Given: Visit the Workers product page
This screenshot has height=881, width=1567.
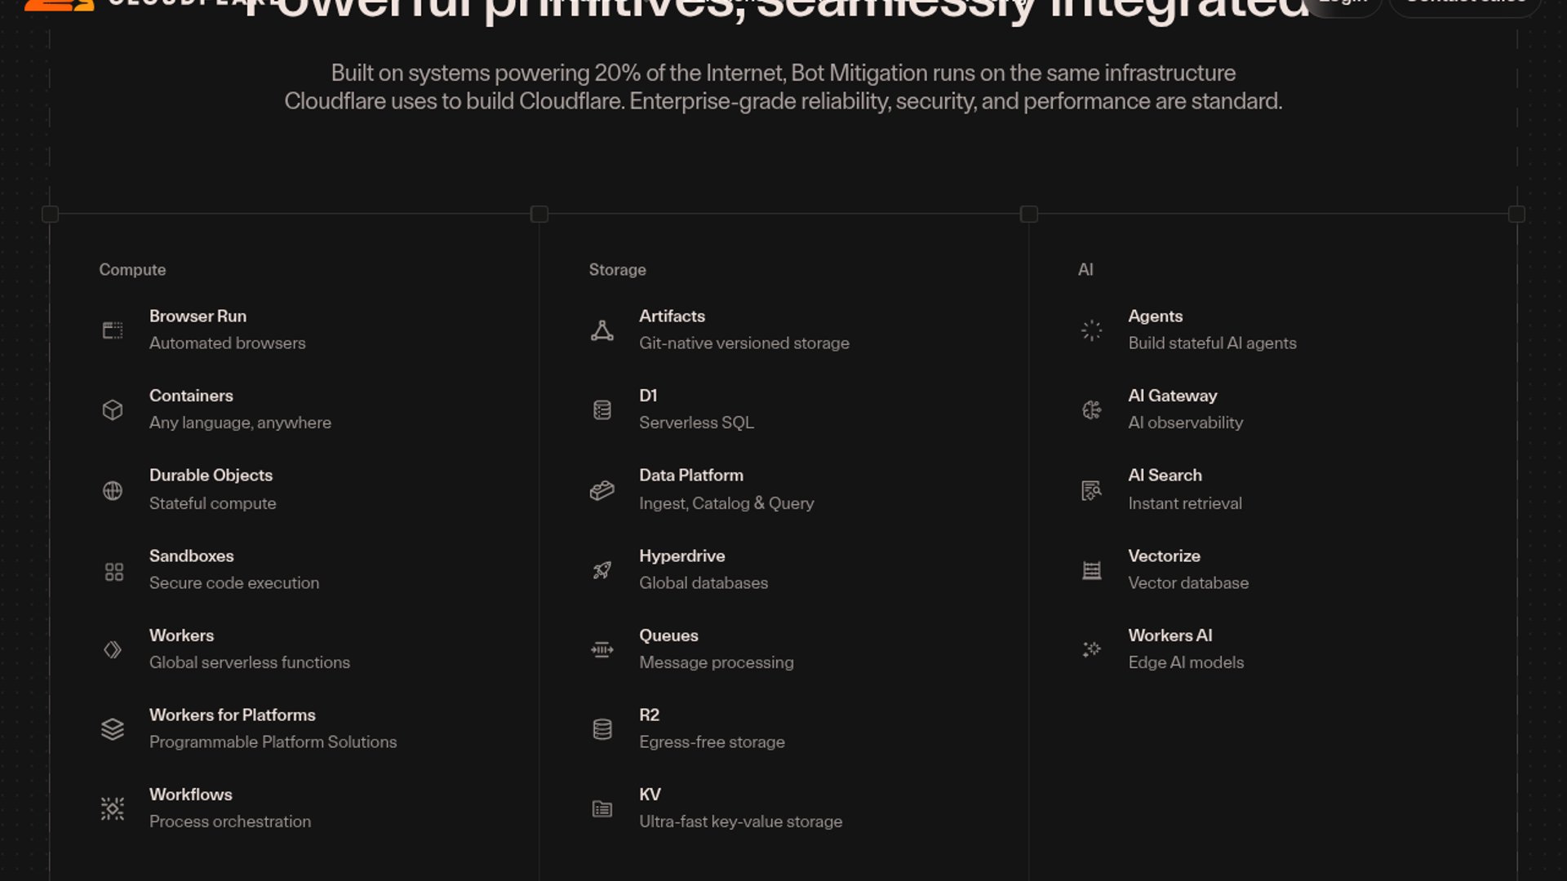Looking at the screenshot, I should click(x=181, y=635).
